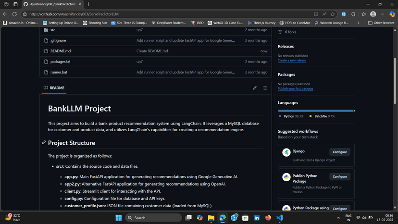
Task: Open Other favorites folder
Action: (x=381, y=23)
